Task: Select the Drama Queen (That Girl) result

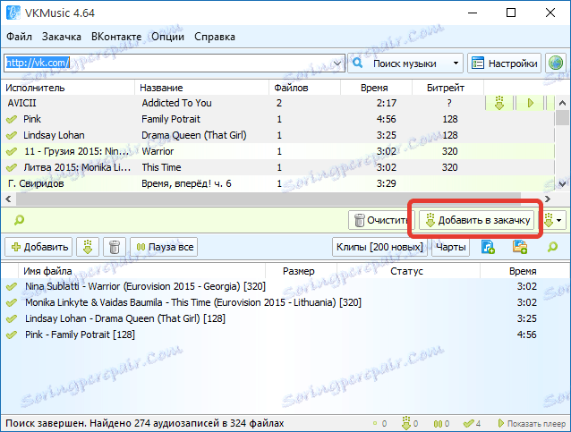Action: 277,135
